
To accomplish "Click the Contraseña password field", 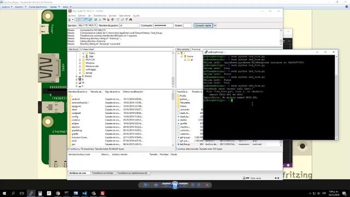I will pos(164,26).
